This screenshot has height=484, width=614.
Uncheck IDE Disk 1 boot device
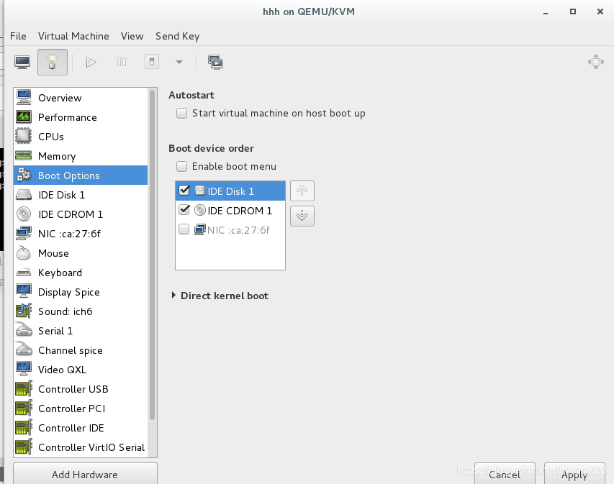coord(184,191)
